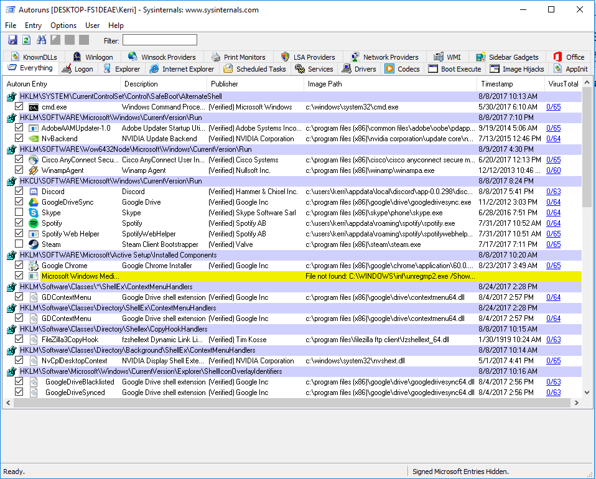Click 'Winamp Agent' description cell

click(144, 170)
